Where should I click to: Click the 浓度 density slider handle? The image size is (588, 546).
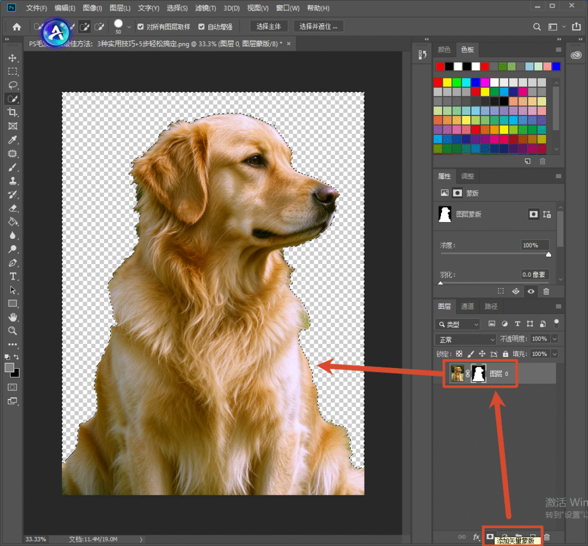548,254
